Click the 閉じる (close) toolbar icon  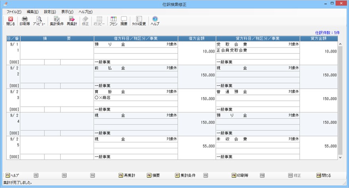point(11,21)
